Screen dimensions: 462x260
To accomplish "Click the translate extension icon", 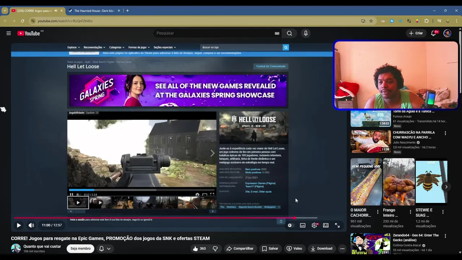I will [409, 21].
